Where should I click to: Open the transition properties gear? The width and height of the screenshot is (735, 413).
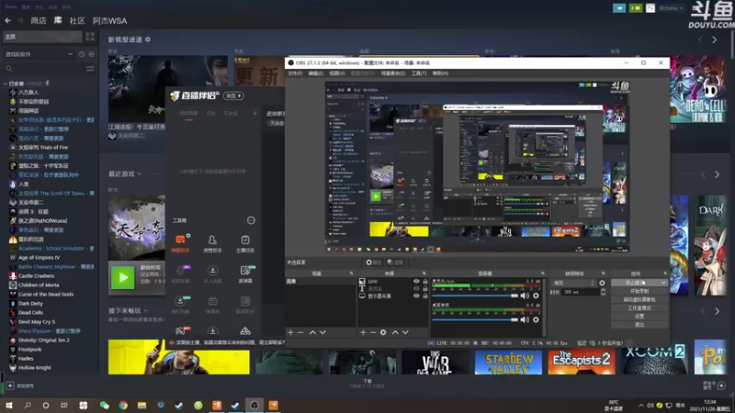[x=602, y=283]
